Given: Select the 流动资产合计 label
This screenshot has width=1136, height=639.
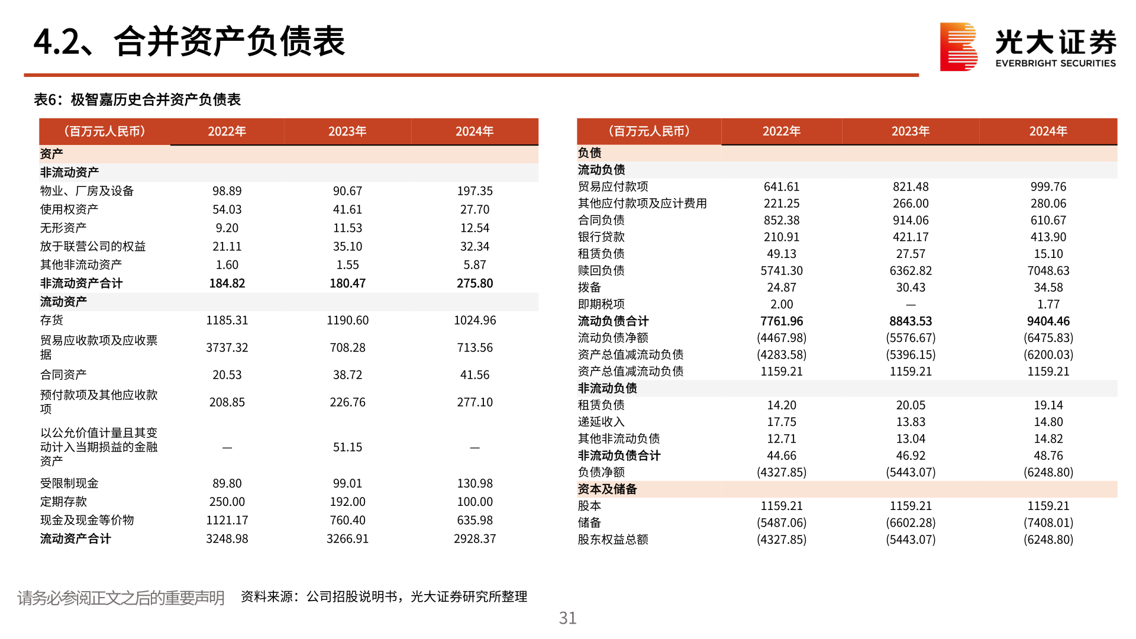Looking at the screenshot, I should (75, 539).
